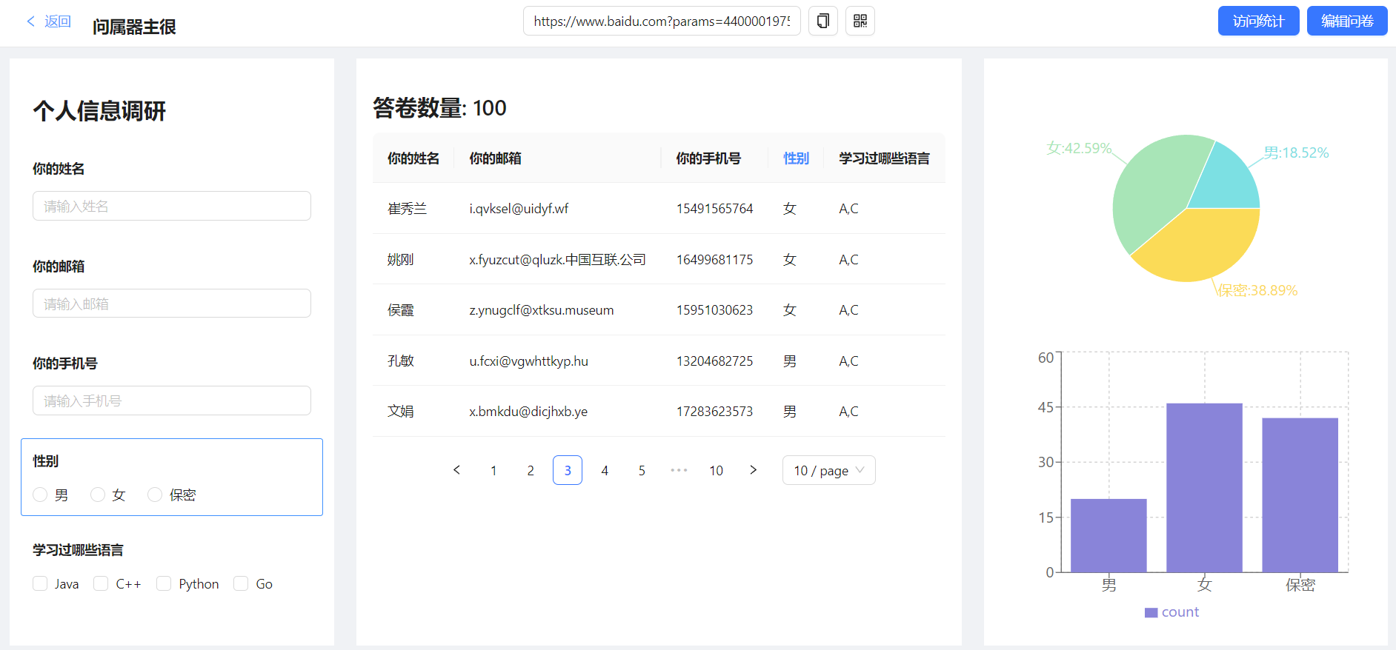Click the 请输入邮箱 input field
This screenshot has height=650, width=1396.
[172, 304]
